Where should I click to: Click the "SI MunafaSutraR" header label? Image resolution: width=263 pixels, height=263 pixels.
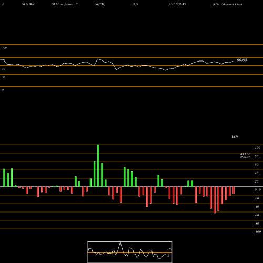tap(65, 4)
